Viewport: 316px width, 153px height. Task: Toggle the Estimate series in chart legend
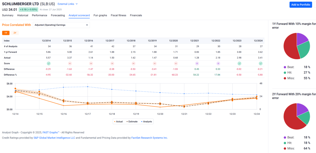pos(132,122)
